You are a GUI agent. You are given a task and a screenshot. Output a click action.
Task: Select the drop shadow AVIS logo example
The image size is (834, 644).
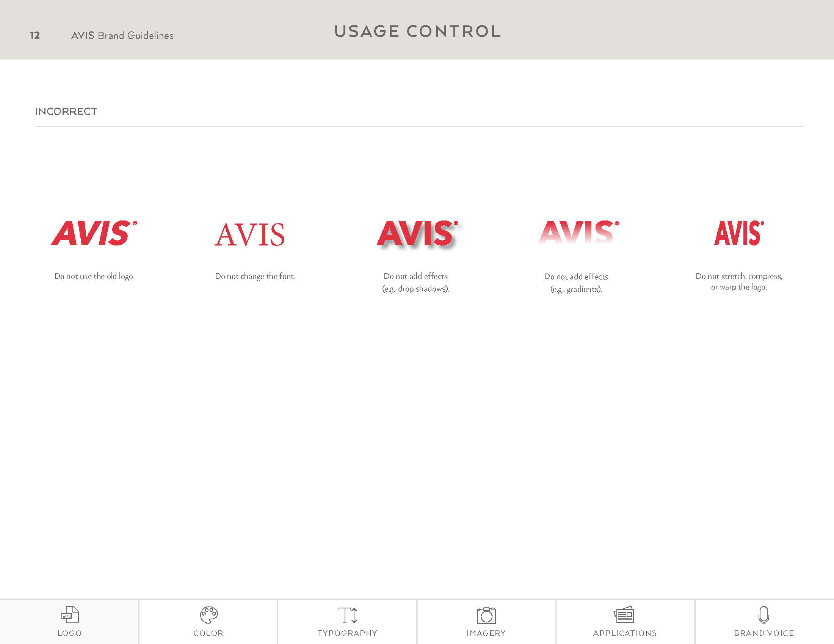tap(419, 234)
